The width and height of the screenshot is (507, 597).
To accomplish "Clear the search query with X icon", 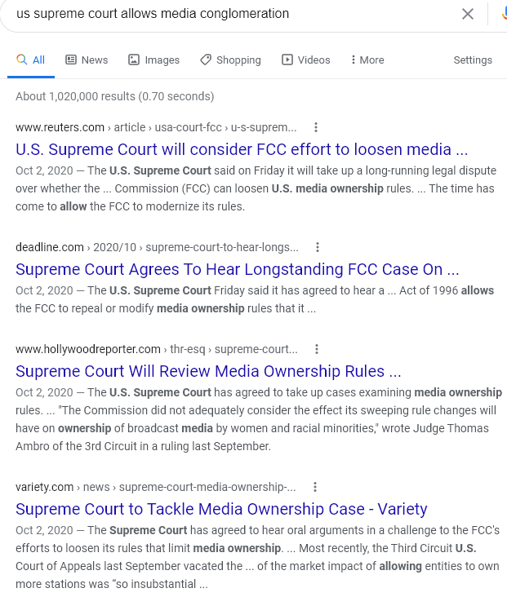I will (x=467, y=14).
